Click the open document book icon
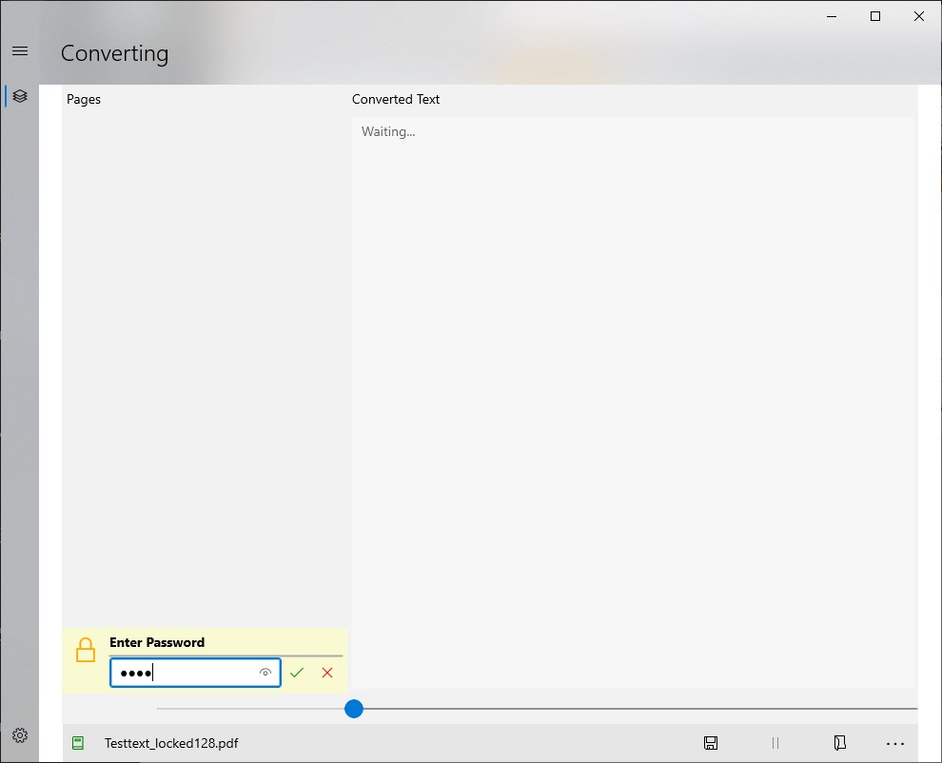942x763 pixels. 840,743
